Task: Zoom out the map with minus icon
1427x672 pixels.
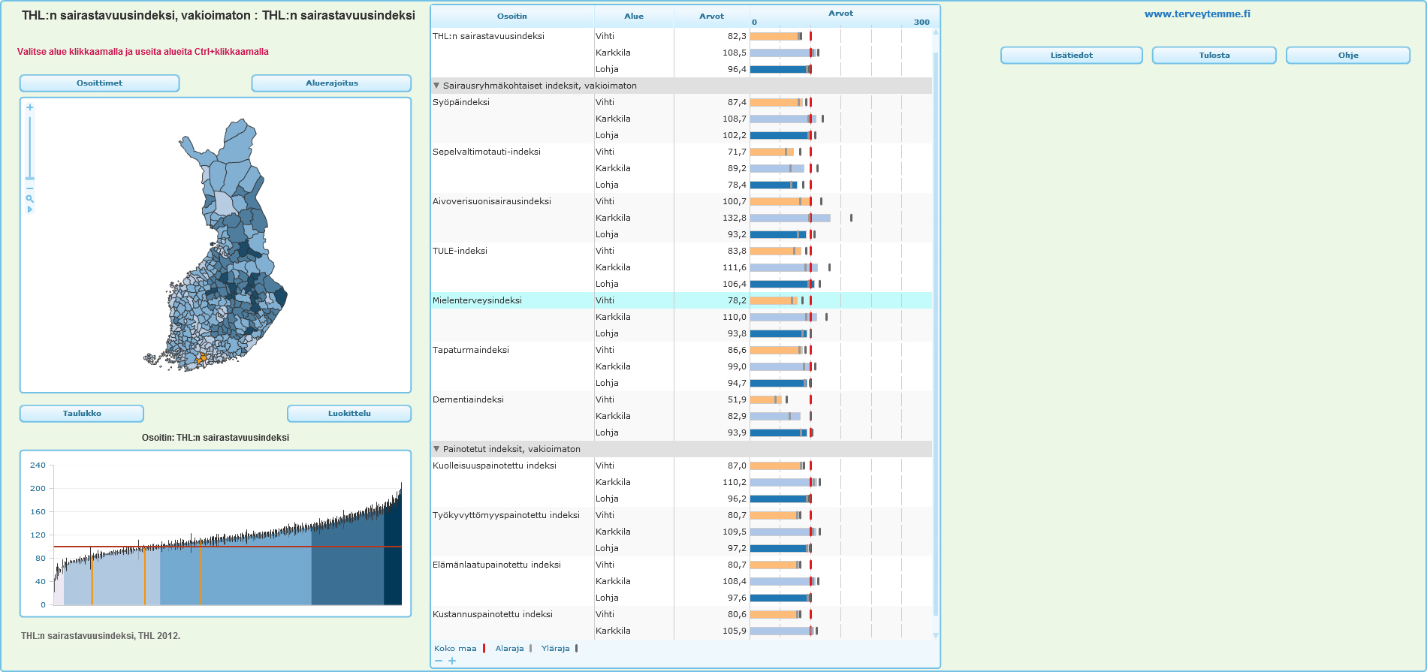Action: pyautogui.click(x=30, y=188)
